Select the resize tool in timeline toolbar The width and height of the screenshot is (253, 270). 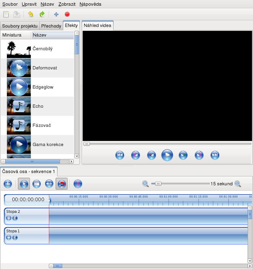coord(49,184)
